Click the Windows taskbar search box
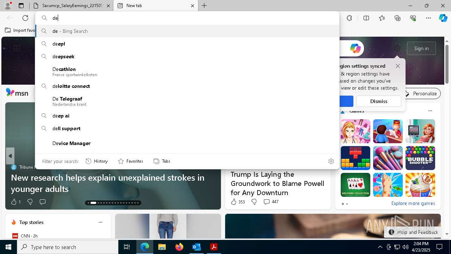451x254 pixels. pyautogui.click(x=68, y=247)
